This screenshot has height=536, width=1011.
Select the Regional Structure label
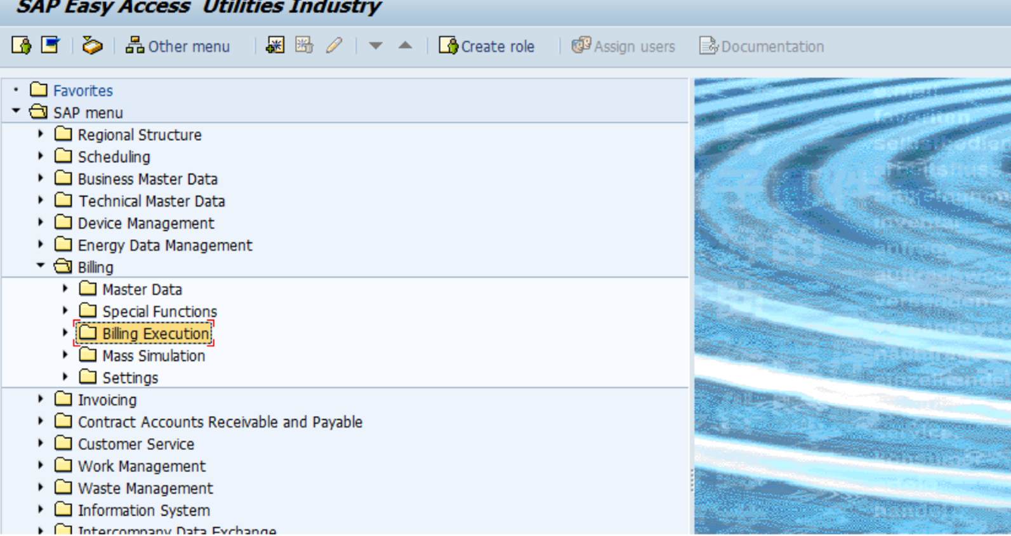(x=140, y=135)
